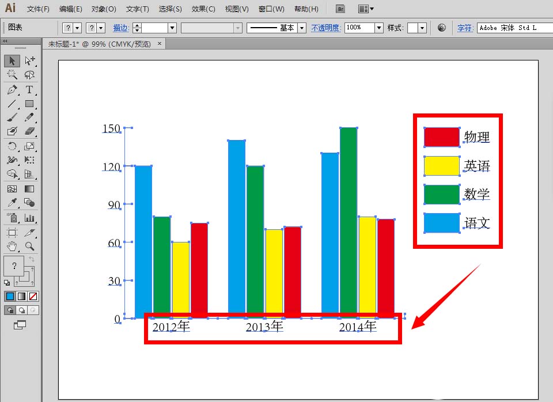The width and height of the screenshot is (553, 402).
Task: Set paint mode to Gradient
Action: coord(21,296)
